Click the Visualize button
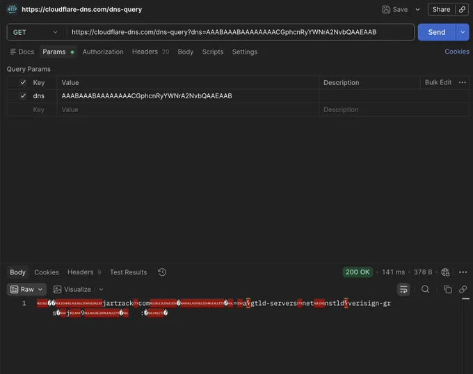The height and width of the screenshot is (374, 473). click(72, 289)
